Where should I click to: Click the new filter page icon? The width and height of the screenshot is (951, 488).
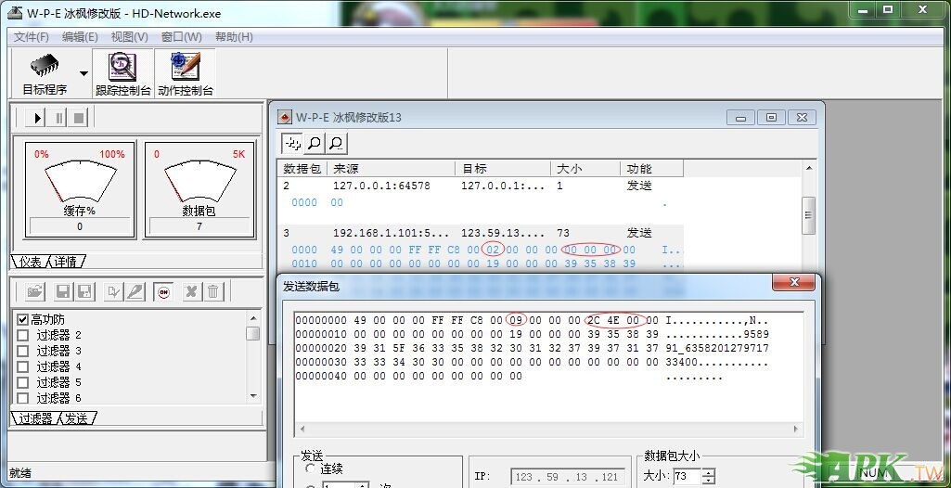[x=113, y=292]
